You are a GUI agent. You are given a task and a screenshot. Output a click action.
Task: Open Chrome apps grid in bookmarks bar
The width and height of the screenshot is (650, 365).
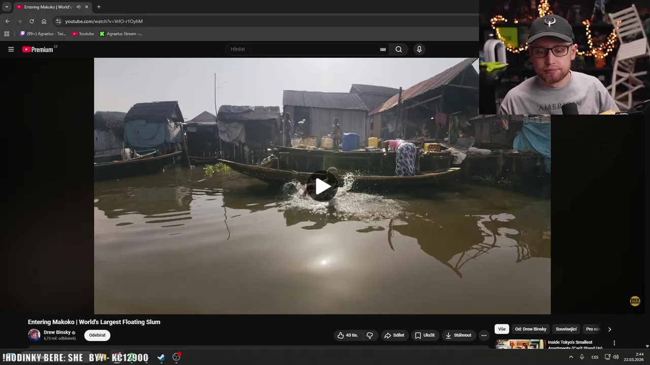[x=7, y=34]
